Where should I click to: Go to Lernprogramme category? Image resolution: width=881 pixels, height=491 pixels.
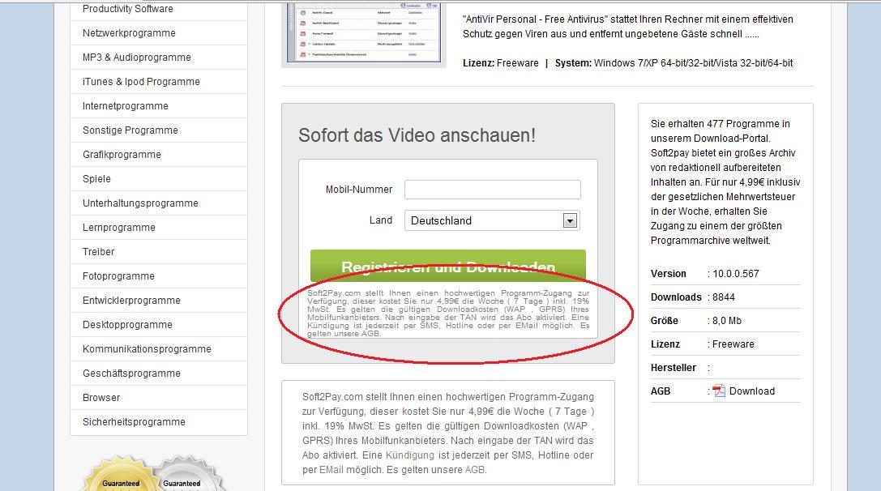point(118,228)
